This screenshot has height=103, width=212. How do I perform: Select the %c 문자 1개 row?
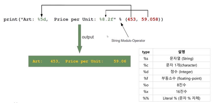[x=174, y=65]
